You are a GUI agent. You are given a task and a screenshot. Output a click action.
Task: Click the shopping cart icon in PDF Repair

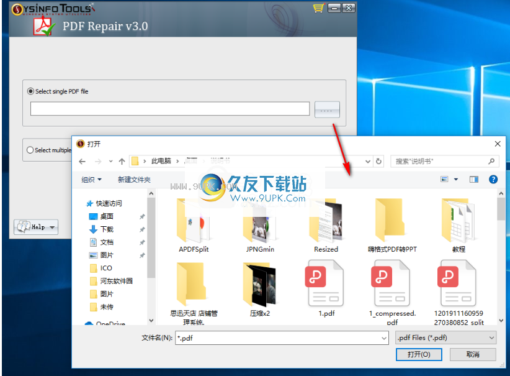coord(318,8)
